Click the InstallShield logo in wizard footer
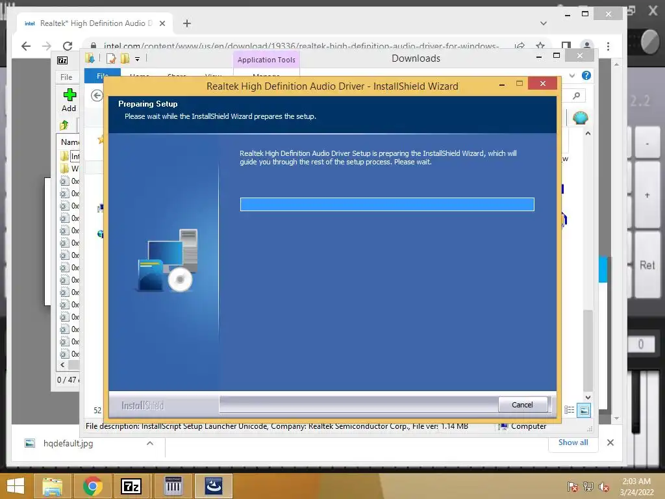 tap(142, 405)
